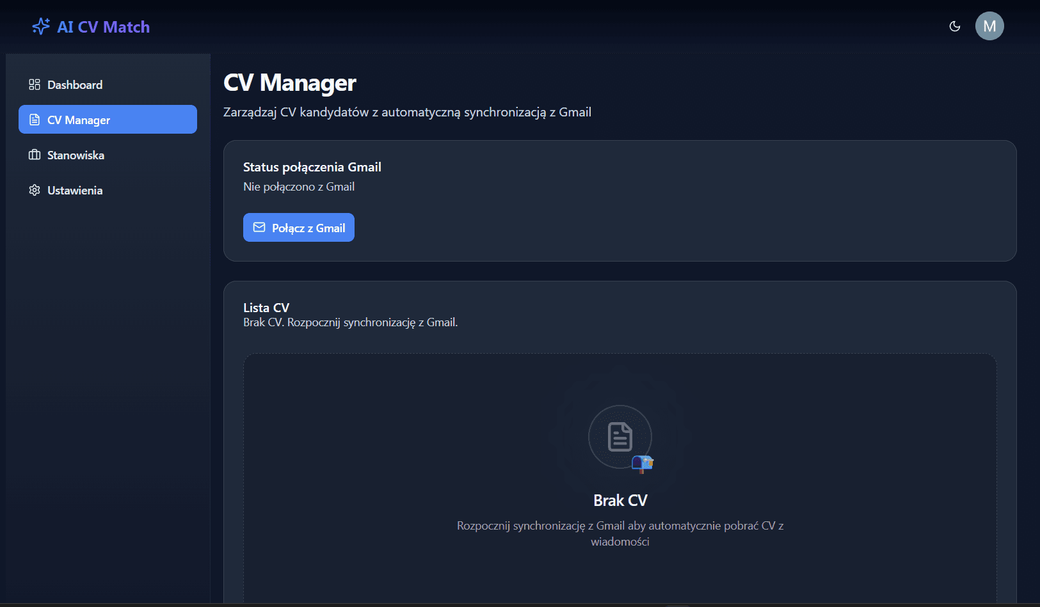
Task: Open Ustawienia from the sidebar
Action: point(76,190)
